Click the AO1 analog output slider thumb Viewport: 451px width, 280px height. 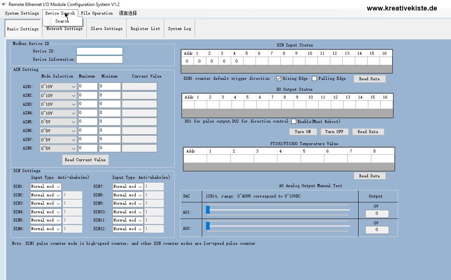(208, 210)
